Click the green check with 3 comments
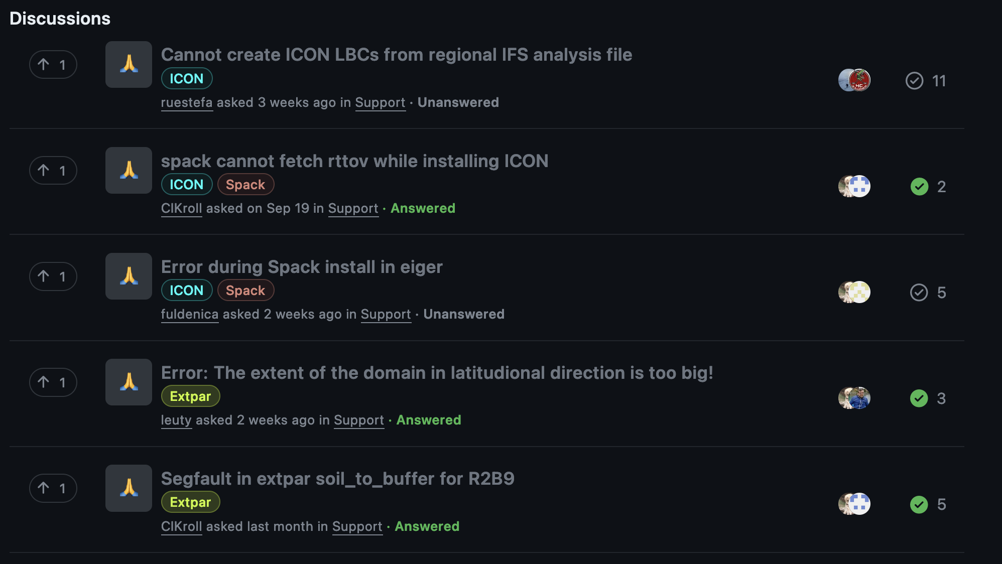 (919, 398)
